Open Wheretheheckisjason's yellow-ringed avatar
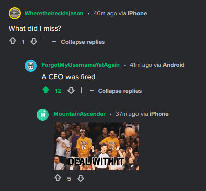 click(15, 13)
